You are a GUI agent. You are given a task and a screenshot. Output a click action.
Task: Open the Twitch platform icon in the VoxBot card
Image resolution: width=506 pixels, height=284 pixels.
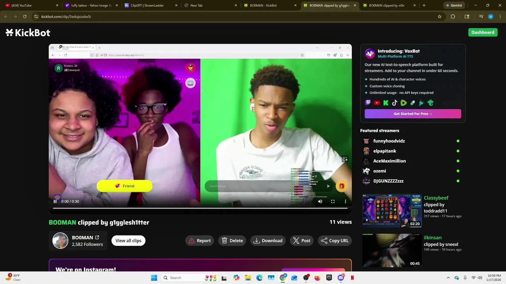click(368, 103)
